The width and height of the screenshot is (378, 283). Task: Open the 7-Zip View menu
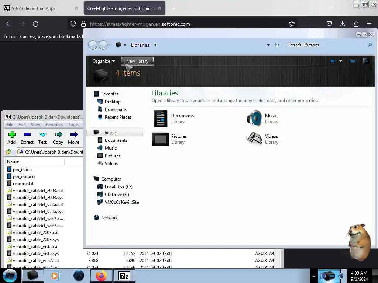click(35, 125)
